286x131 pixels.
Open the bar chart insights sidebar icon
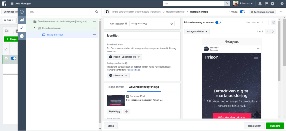point(22,20)
